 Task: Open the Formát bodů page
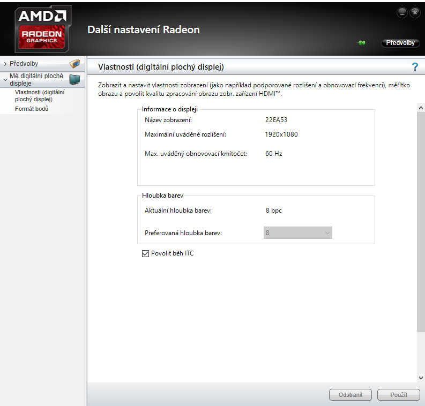(x=32, y=109)
